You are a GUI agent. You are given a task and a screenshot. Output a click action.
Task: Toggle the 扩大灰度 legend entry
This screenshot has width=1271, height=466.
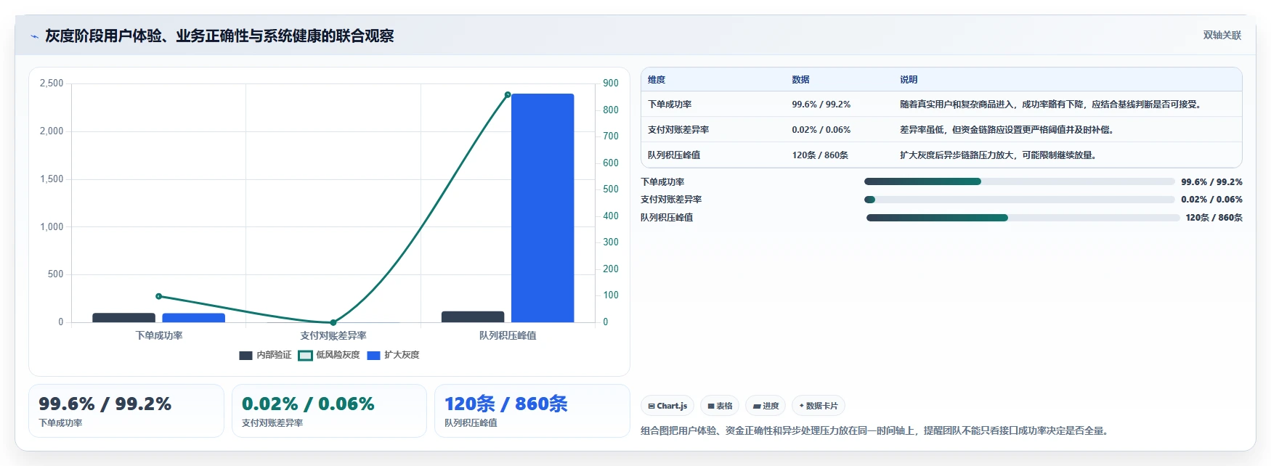[x=393, y=355]
